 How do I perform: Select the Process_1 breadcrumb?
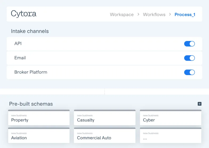point(185,15)
